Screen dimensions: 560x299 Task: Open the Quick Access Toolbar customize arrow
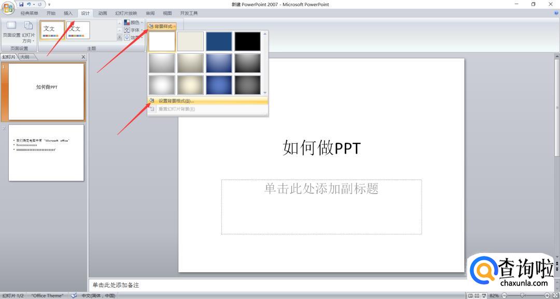pyautogui.click(x=49, y=5)
